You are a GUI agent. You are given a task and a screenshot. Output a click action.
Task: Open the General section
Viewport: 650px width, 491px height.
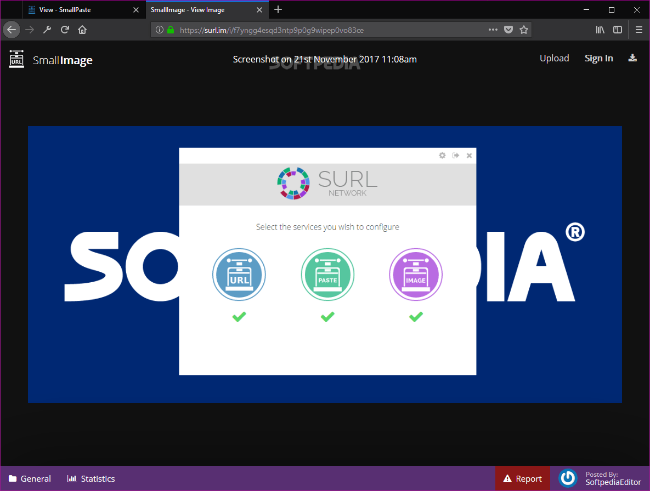pos(30,478)
